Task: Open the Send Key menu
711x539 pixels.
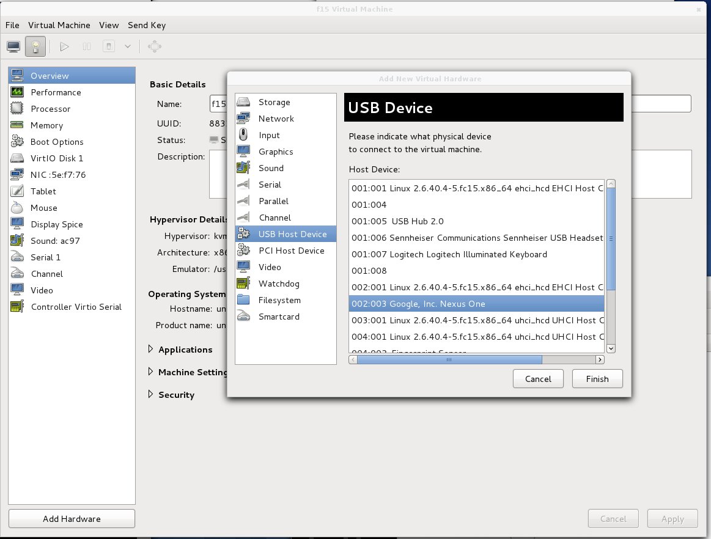Action: pos(147,26)
